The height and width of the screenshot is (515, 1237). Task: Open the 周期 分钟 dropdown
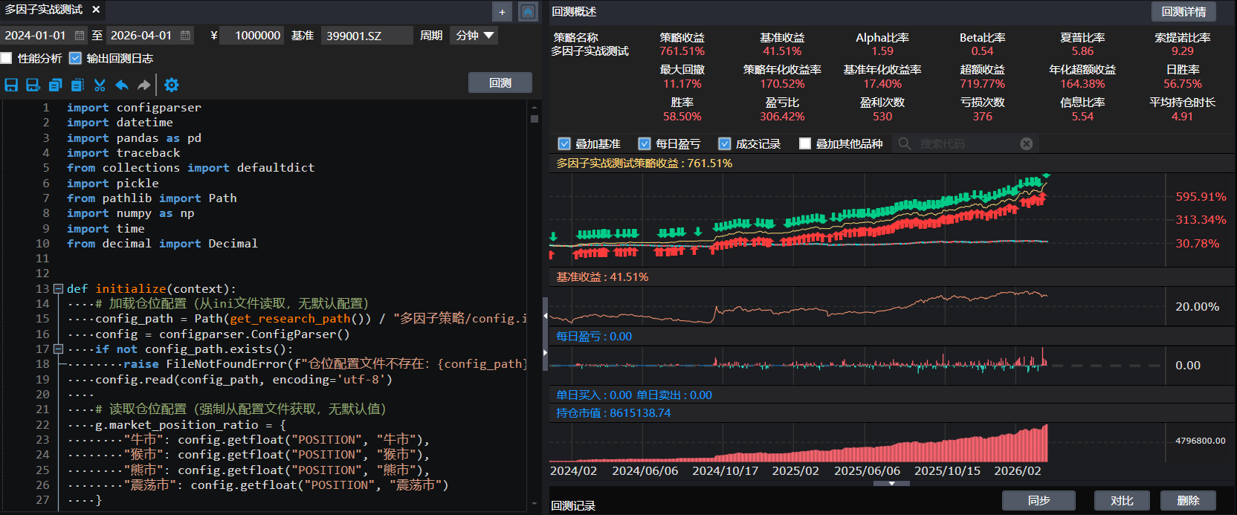coord(474,35)
